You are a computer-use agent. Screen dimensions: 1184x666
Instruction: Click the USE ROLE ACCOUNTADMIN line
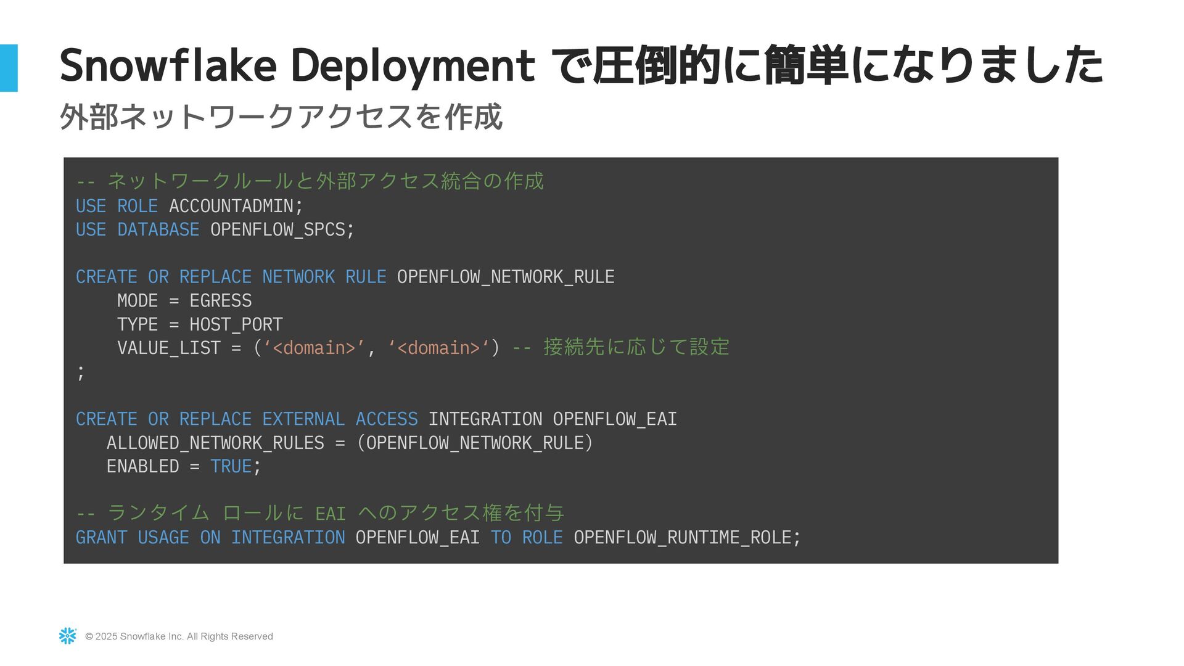pyautogui.click(x=189, y=206)
